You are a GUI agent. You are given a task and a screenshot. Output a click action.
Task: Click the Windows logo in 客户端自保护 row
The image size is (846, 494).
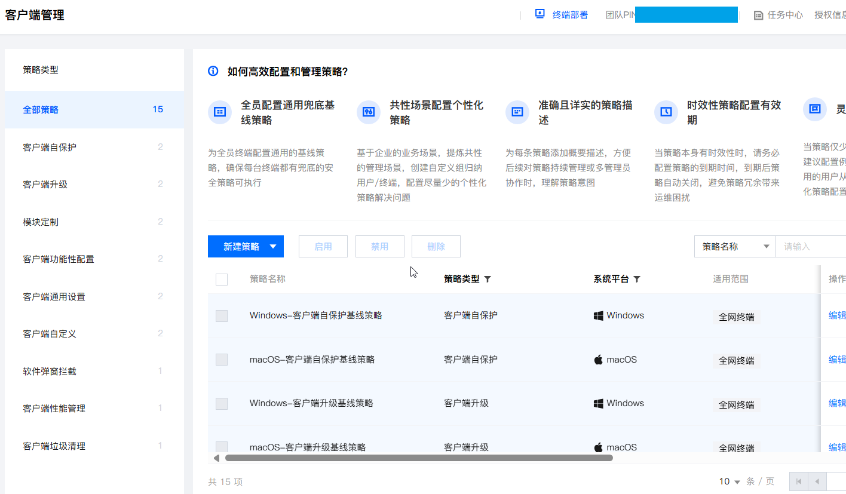pos(598,315)
